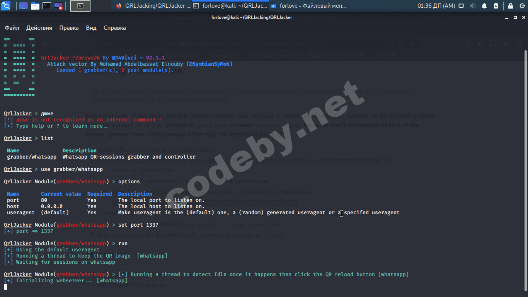Switch to forlove file manager taskbar entry
528x297 pixels.
(308, 6)
